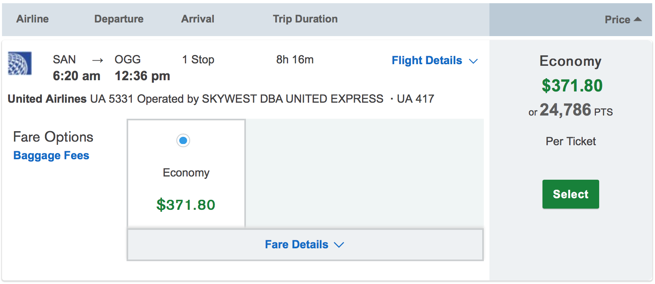Expand the Fare Details section chevron
The width and height of the screenshot is (655, 284).
[339, 245]
